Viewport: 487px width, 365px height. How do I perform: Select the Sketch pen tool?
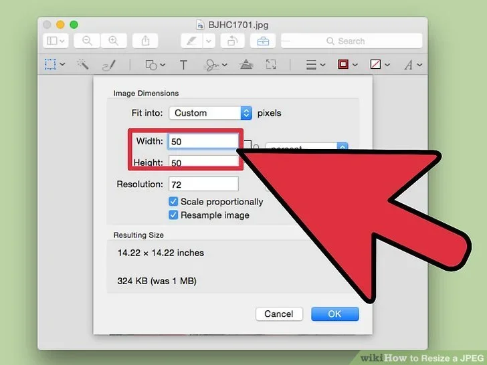point(109,65)
